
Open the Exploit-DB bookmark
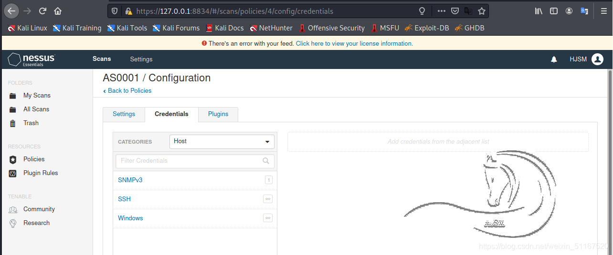(x=427, y=28)
